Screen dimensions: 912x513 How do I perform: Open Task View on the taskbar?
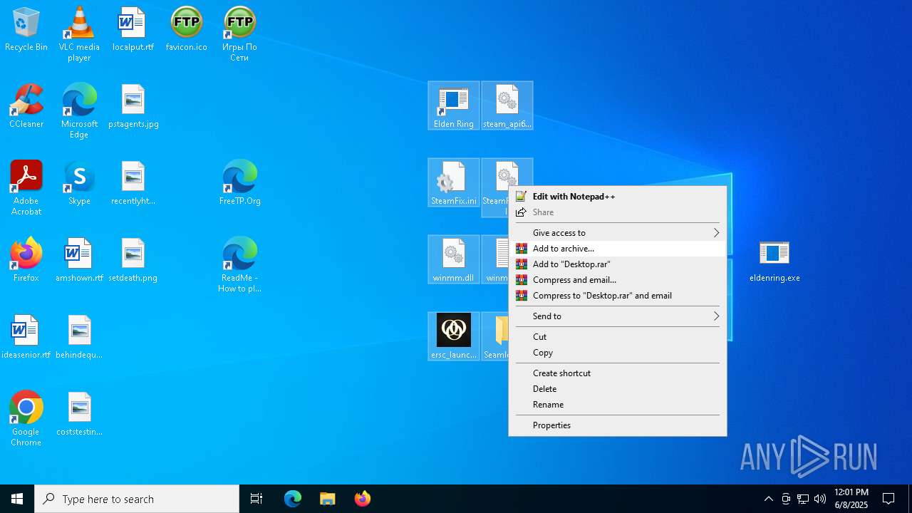(x=256, y=499)
